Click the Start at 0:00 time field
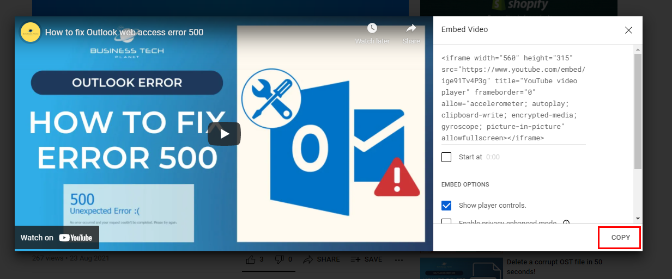Image resolution: width=672 pixels, height=279 pixels. pos(493,157)
